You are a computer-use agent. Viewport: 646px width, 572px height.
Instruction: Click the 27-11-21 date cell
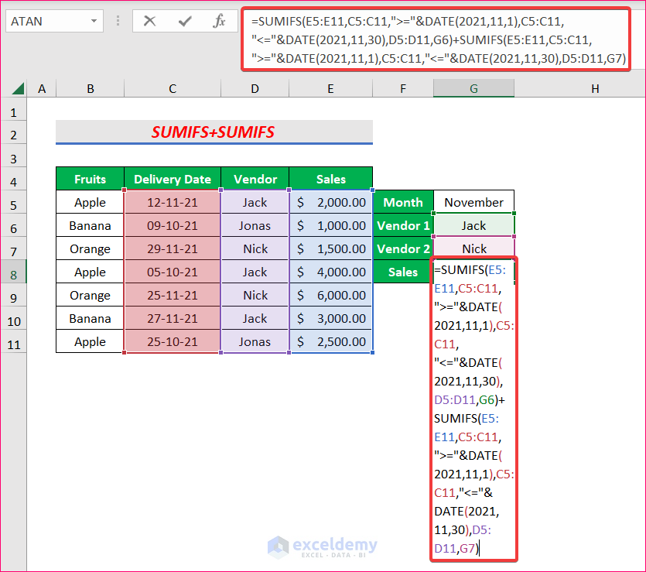click(x=173, y=319)
